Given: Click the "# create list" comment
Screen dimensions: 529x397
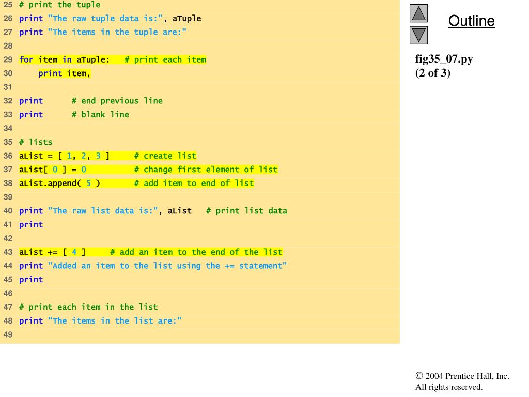Looking at the screenshot, I should pyautogui.click(x=165, y=156).
